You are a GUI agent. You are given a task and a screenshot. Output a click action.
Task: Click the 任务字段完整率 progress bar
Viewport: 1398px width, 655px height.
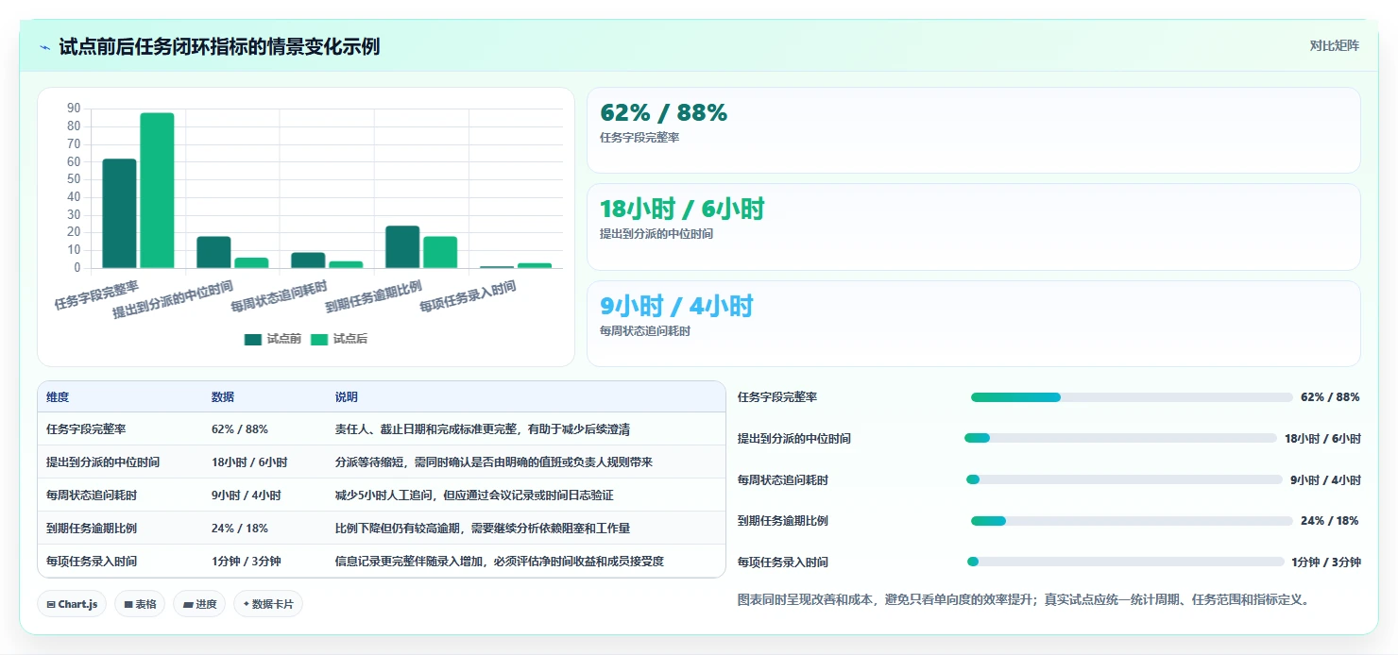(x=1132, y=397)
